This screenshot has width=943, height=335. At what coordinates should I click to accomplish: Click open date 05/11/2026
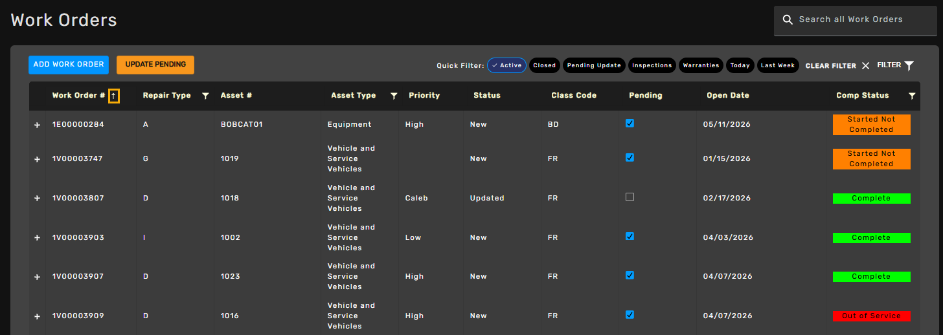tap(727, 125)
